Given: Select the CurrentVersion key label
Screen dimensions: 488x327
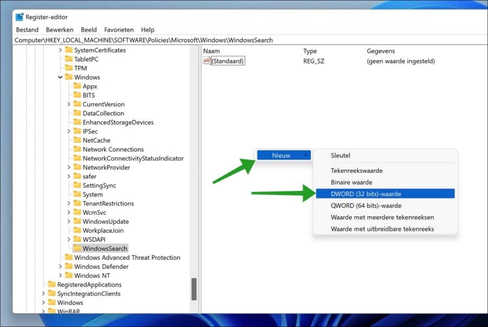Looking at the screenshot, I should pos(104,104).
